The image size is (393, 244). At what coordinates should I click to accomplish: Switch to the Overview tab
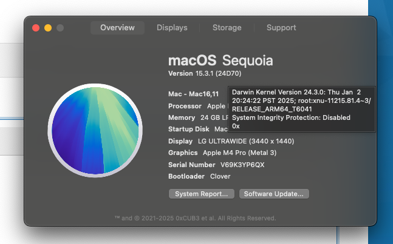(x=117, y=28)
